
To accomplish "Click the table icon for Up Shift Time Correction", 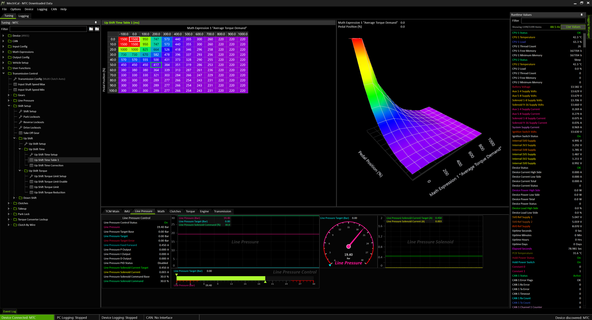I will click(31, 165).
